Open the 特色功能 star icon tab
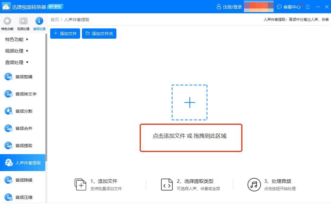Screen dimensions: 331x217 tap(7, 23)
